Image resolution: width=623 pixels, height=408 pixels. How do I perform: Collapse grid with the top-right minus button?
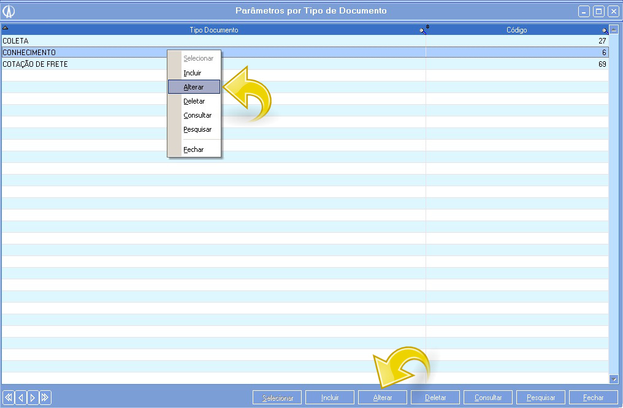[614, 30]
